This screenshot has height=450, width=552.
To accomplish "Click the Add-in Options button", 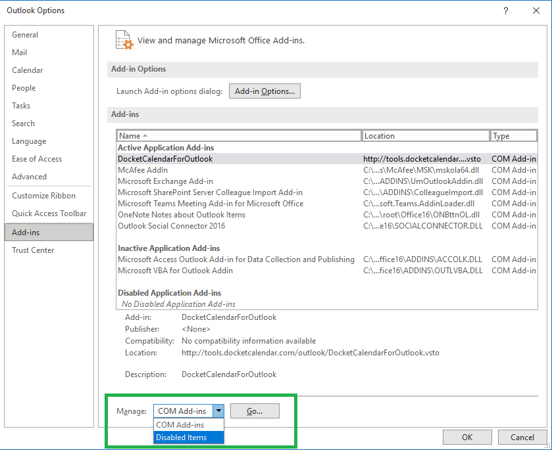I will [264, 91].
